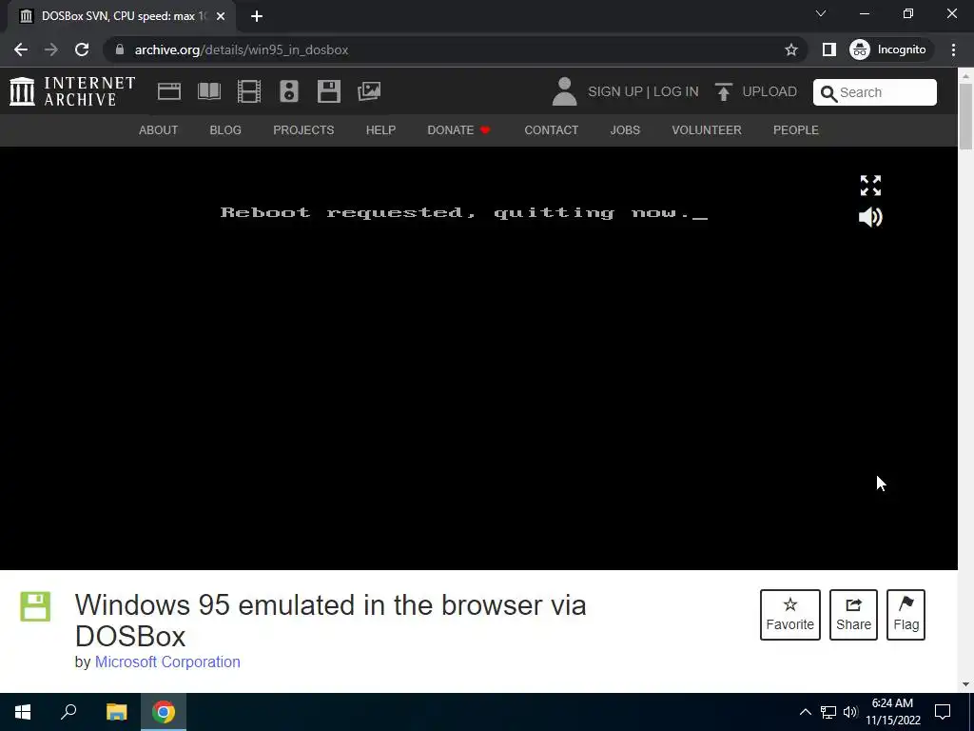
Task: Mute the emulator sound
Action: pos(870,217)
